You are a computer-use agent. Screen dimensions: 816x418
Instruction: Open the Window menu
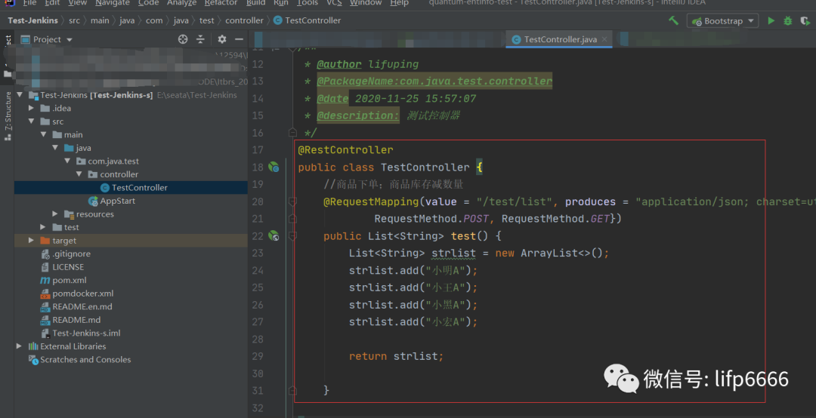(x=366, y=2)
